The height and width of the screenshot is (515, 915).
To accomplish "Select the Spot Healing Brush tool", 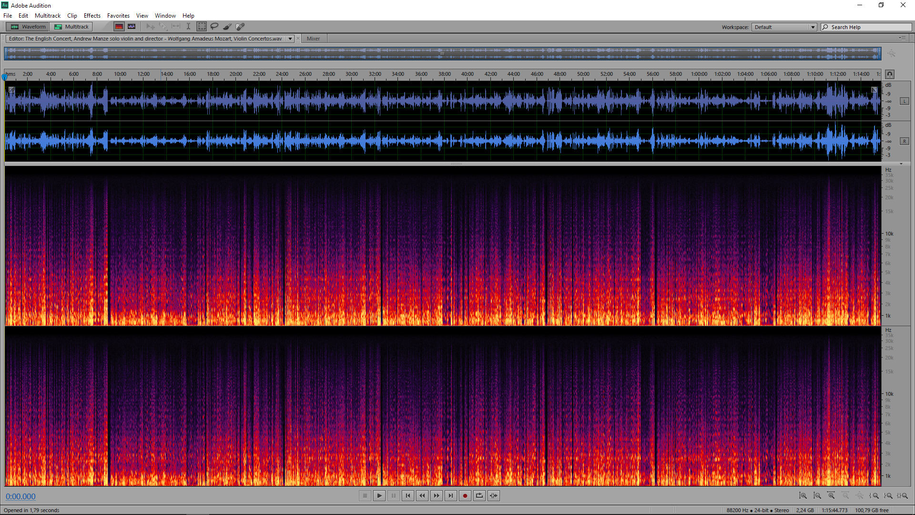I will click(240, 27).
